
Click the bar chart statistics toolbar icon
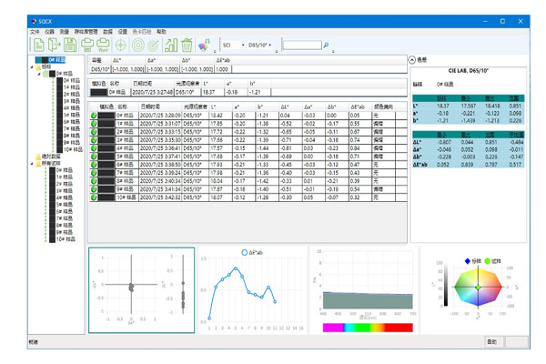pyautogui.click(x=169, y=45)
